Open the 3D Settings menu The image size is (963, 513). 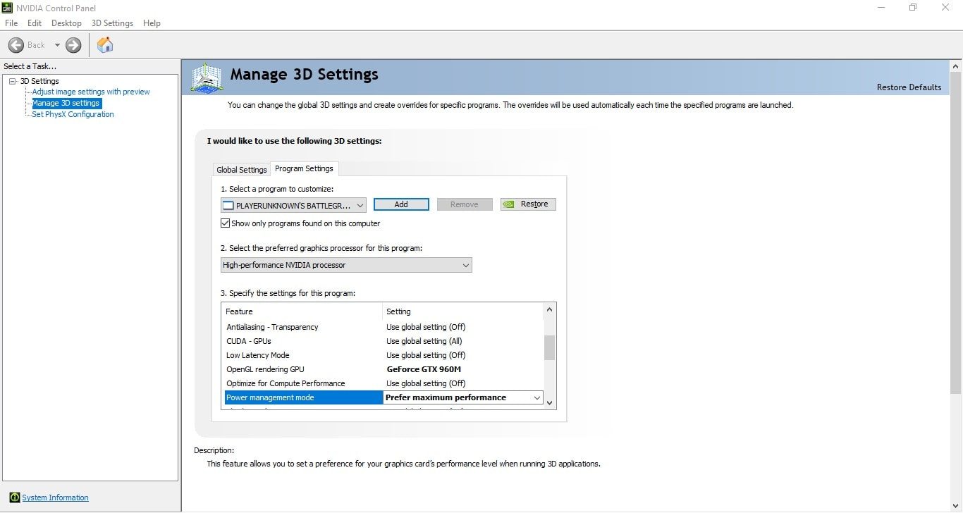pyautogui.click(x=112, y=23)
